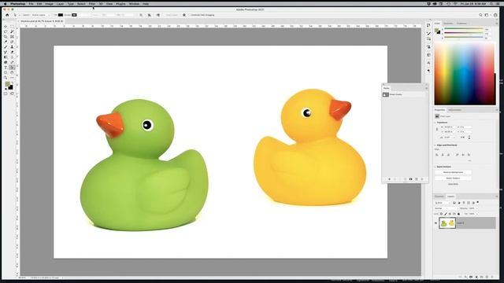Select the Path Selection tool

[12, 68]
